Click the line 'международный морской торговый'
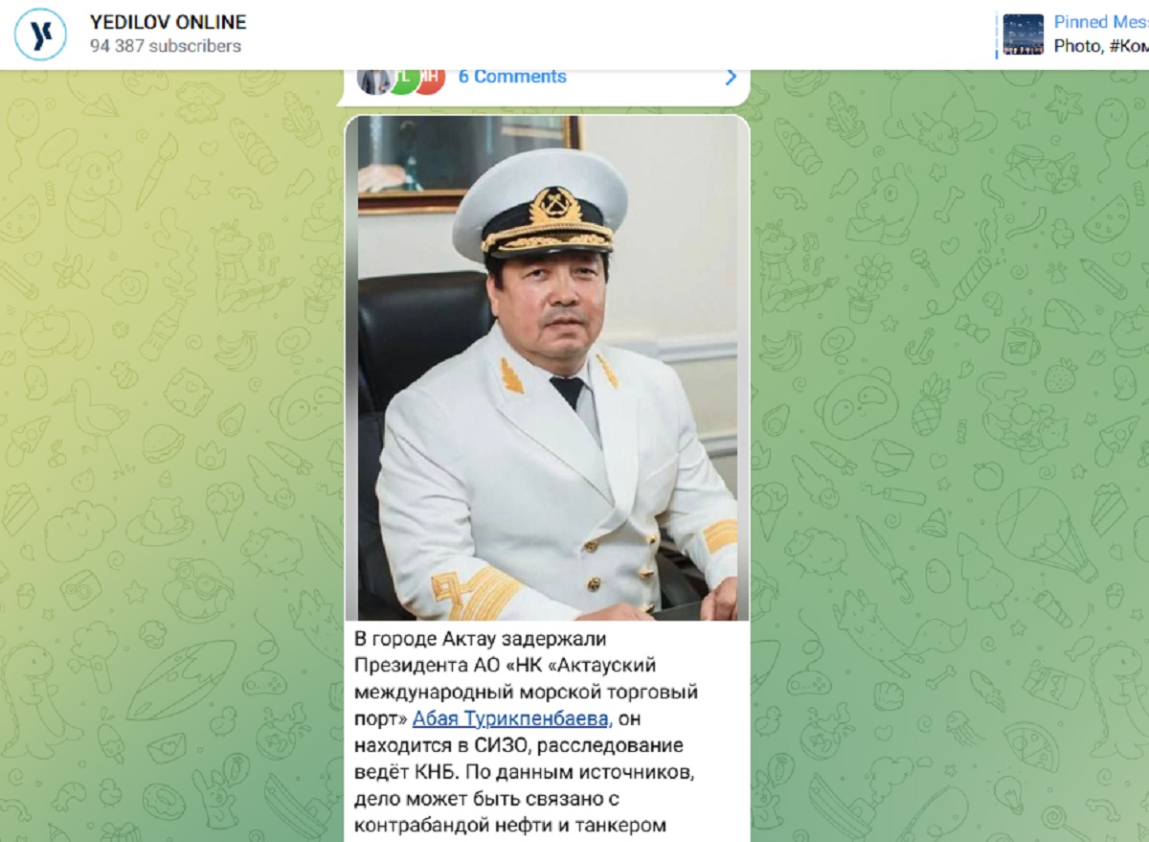The width and height of the screenshot is (1149, 842). (x=526, y=692)
